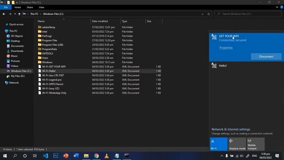Viewport: 284px width, 160px height.
Task: Click ENG language indicator
Action: coord(254,156)
